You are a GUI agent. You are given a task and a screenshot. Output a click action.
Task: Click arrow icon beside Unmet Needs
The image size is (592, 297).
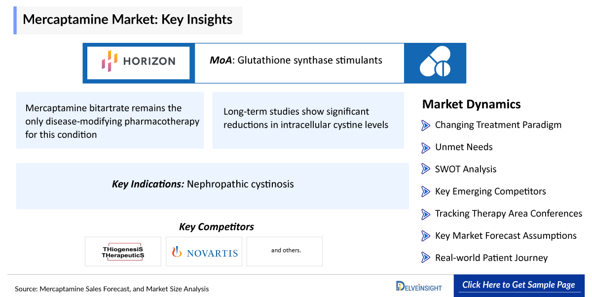coord(426,147)
